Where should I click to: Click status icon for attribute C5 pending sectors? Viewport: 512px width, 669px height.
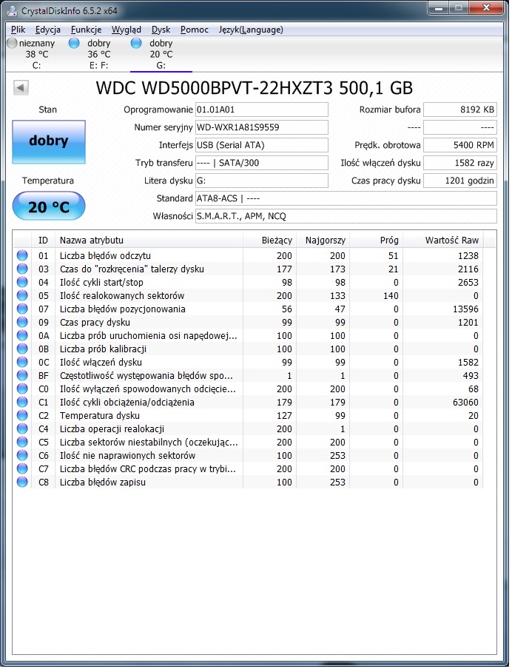click(22, 442)
